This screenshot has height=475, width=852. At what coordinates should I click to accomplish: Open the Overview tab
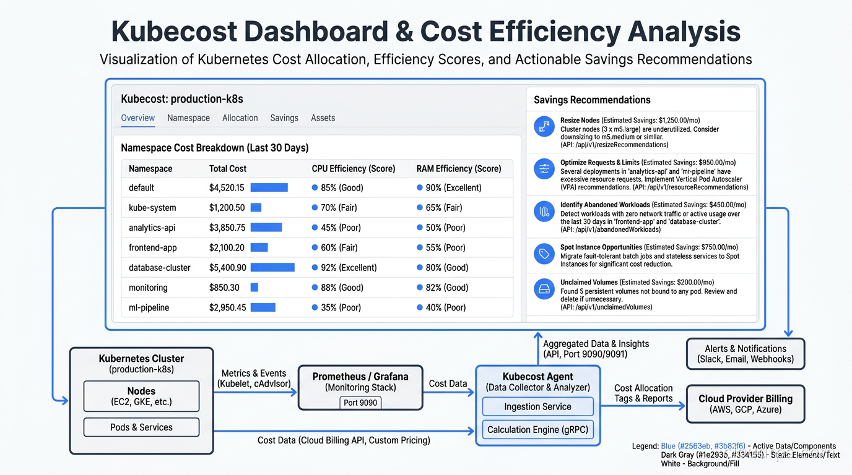click(x=138, y=118)
